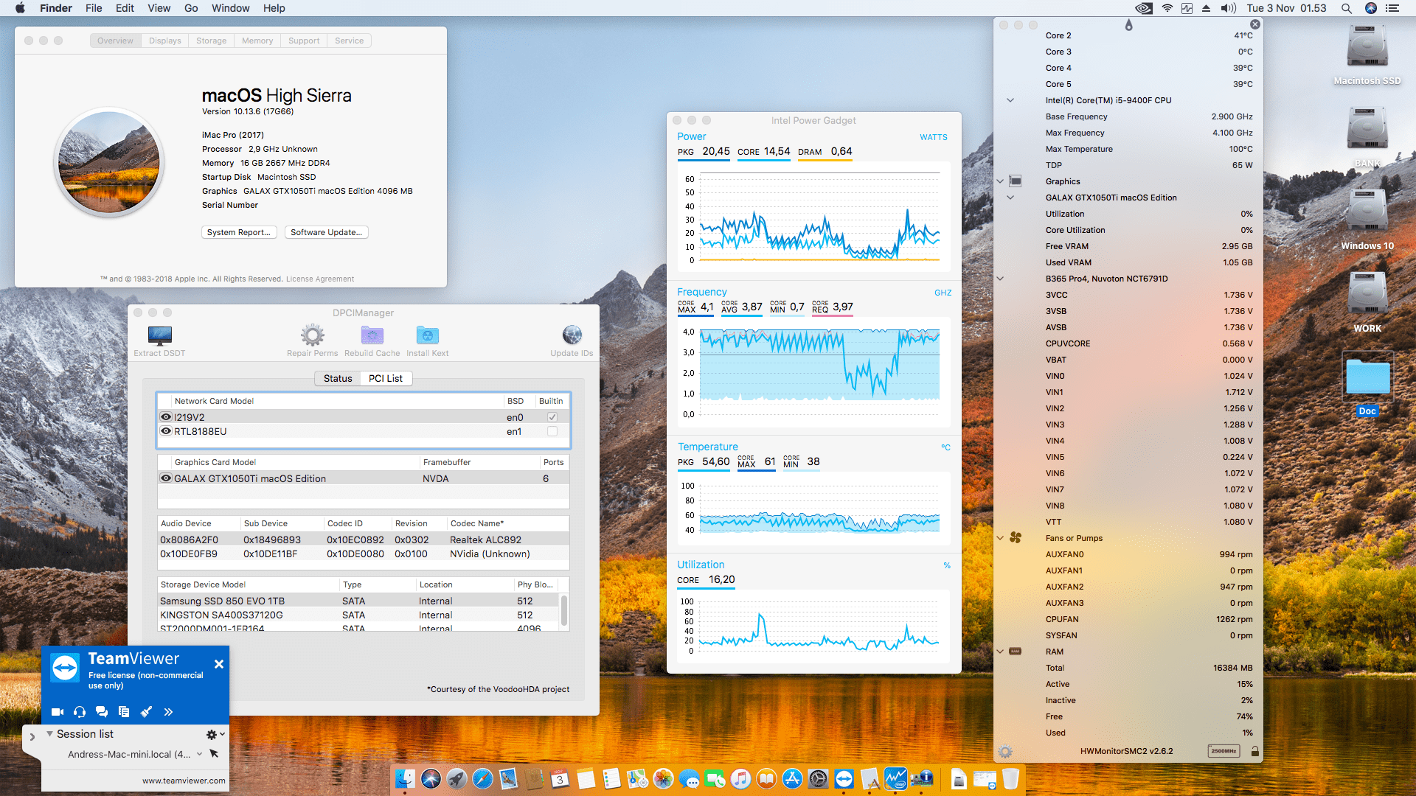Run Repair Perms in DPCIManager
1416x796 pixels.
[x=312, y=335]
